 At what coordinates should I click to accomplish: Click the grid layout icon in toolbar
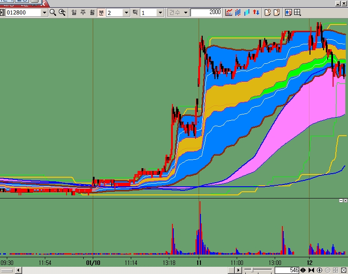pyautogui.click(x=297, y=13)
